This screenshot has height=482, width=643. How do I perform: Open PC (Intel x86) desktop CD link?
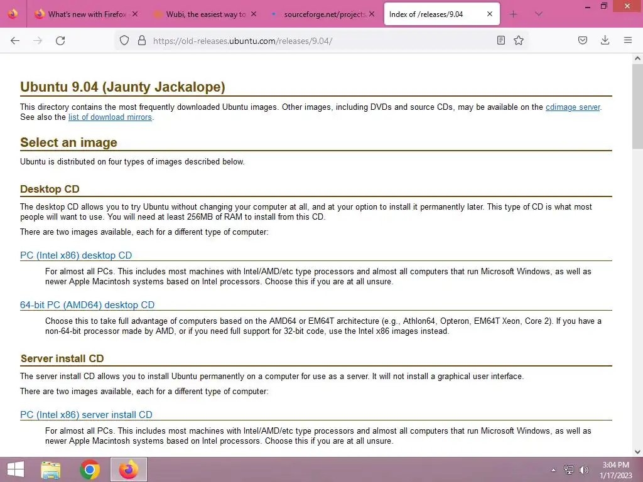pyautogui.click(x=76, y=255)
